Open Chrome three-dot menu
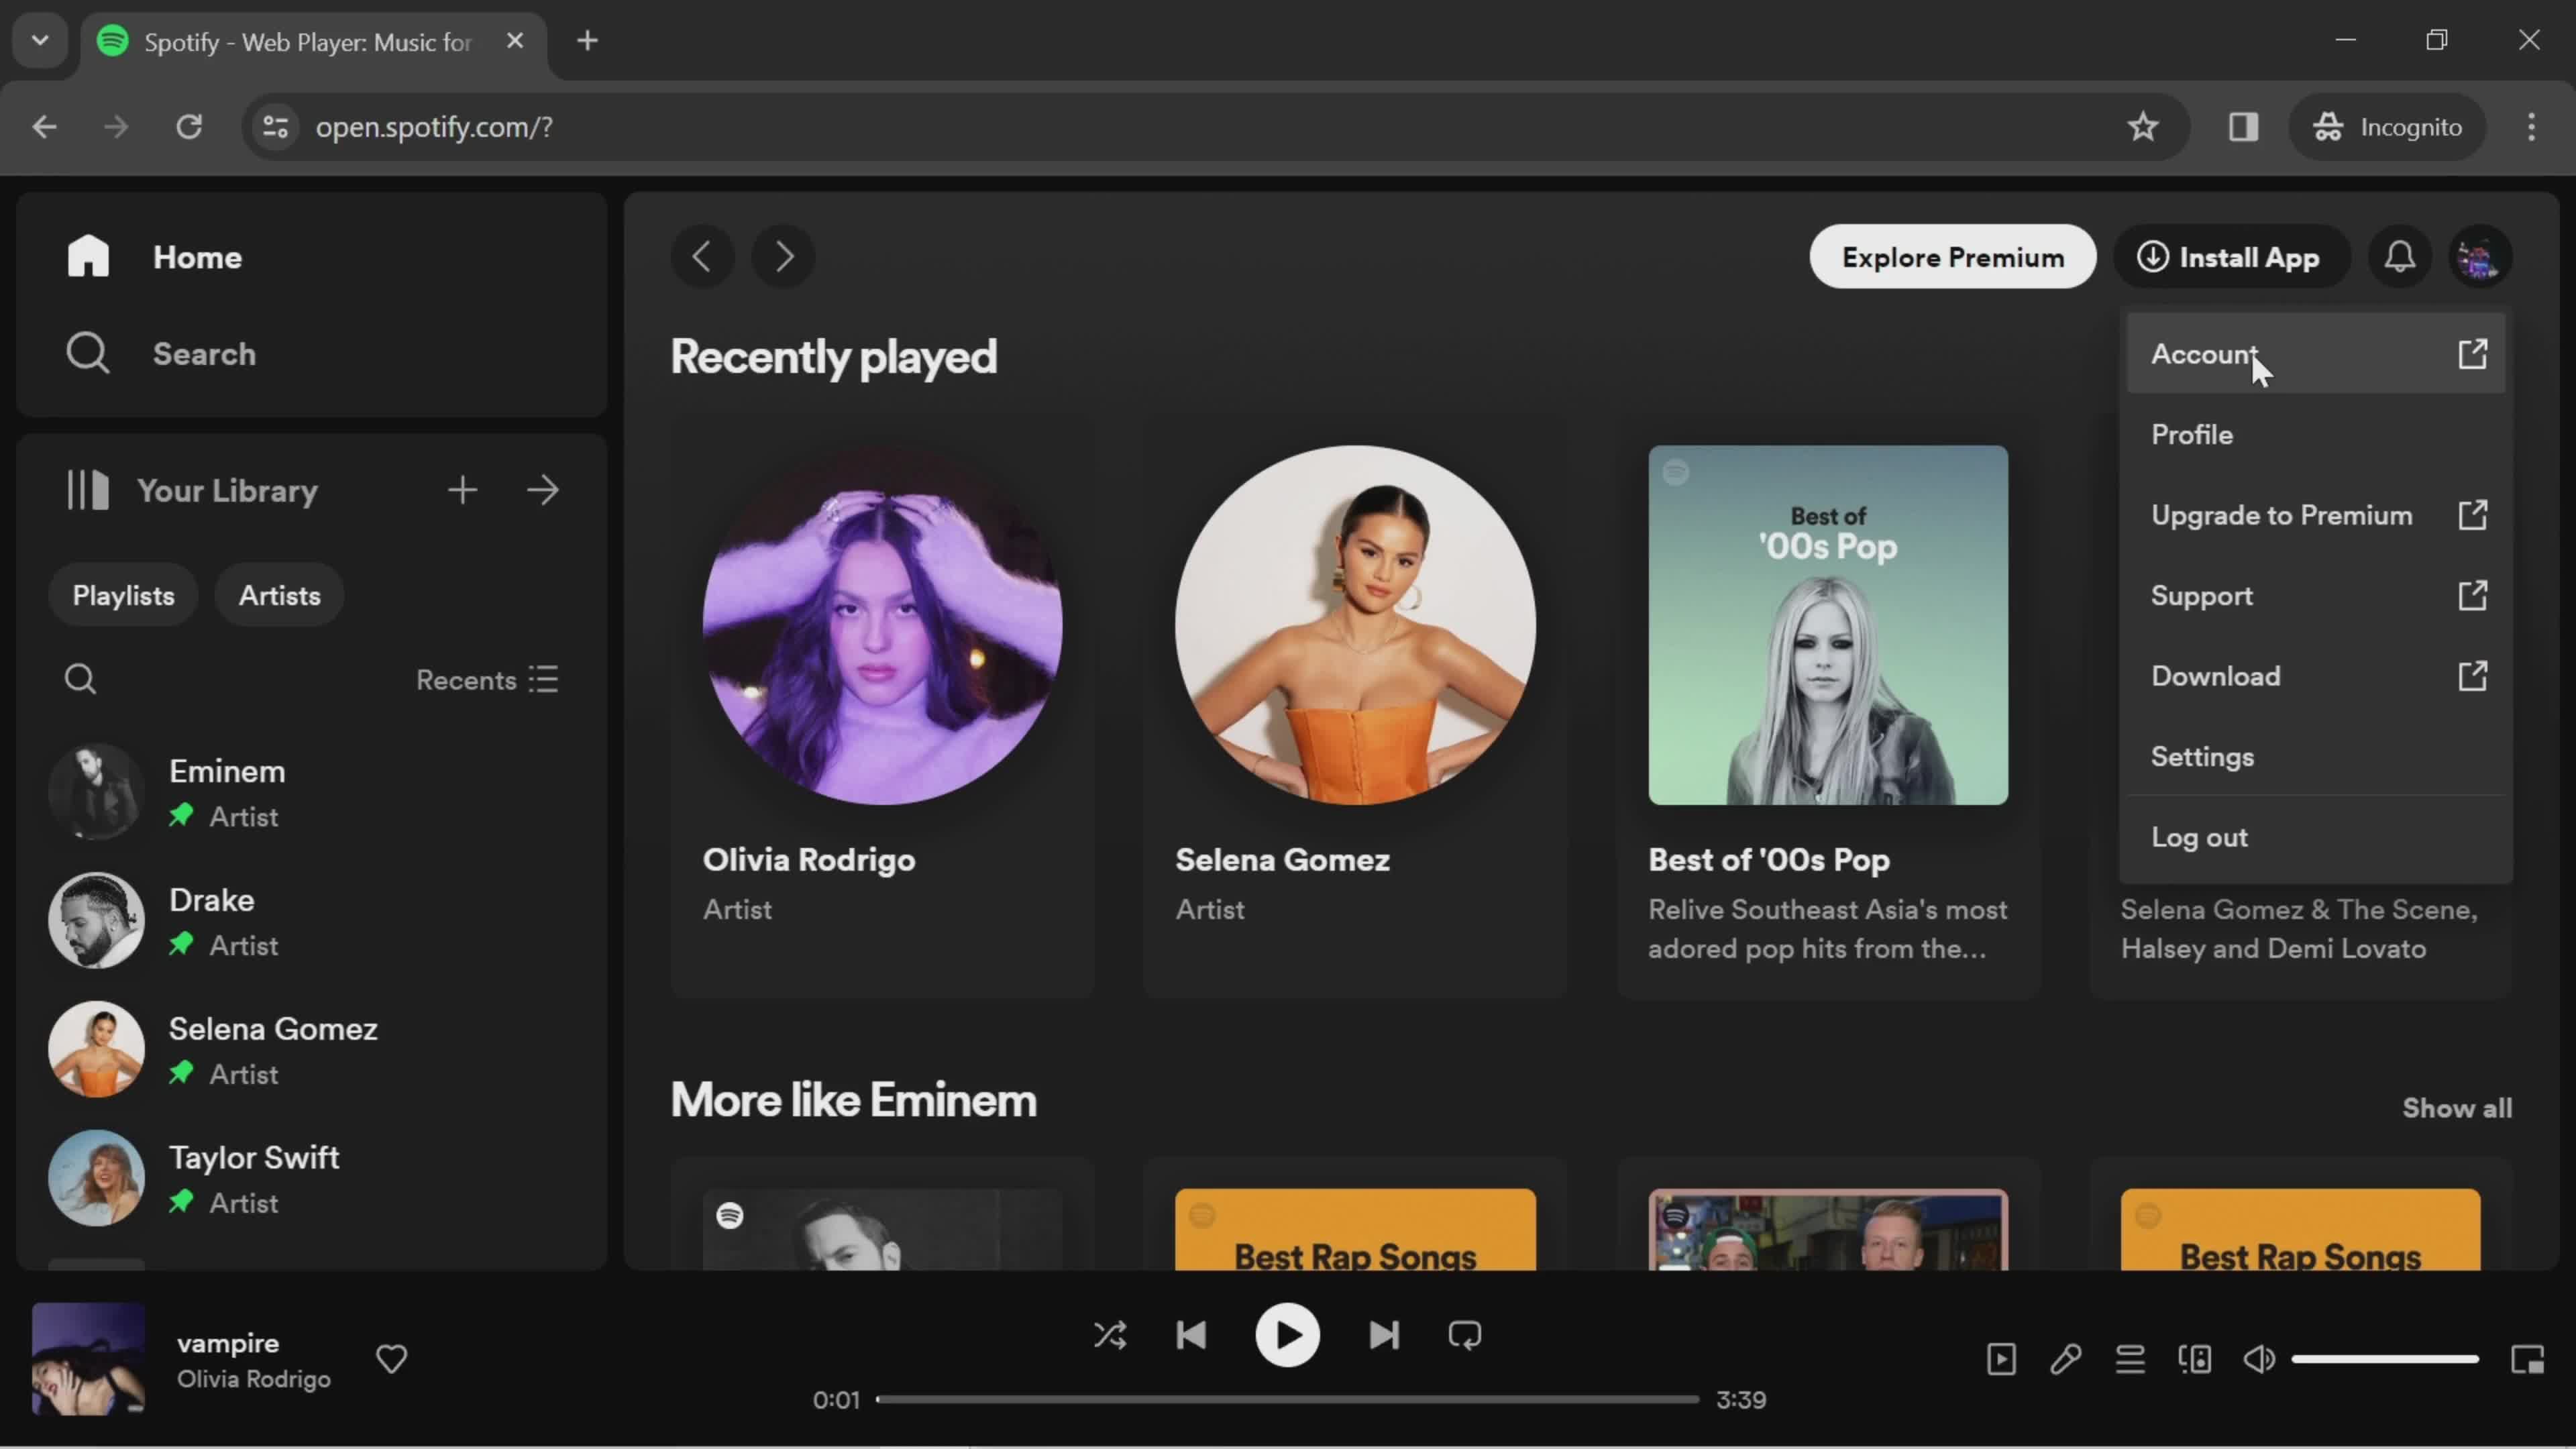This screenshot has width=2576, height=1449. 2531,127
